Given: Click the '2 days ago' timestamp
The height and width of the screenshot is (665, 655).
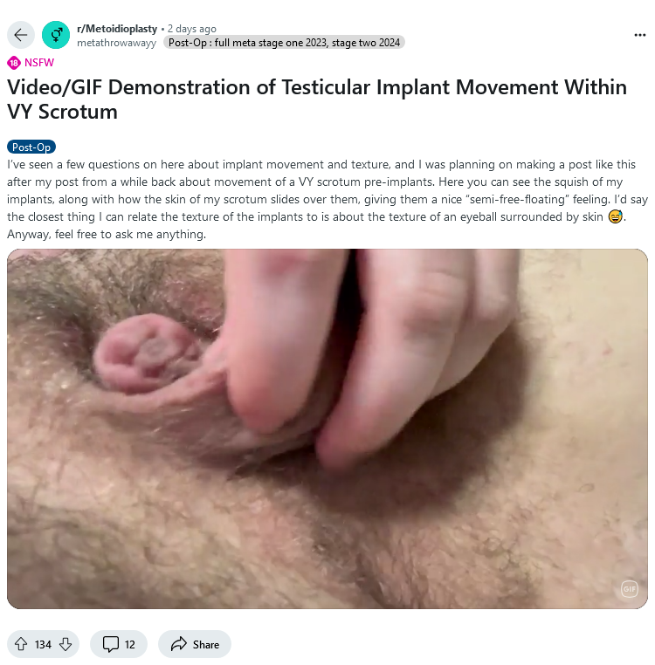Looking at the screenshot, I should click(192, 29).
